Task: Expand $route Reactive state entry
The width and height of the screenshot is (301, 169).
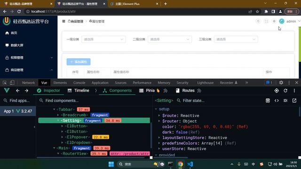Action: tap(159, 115)
